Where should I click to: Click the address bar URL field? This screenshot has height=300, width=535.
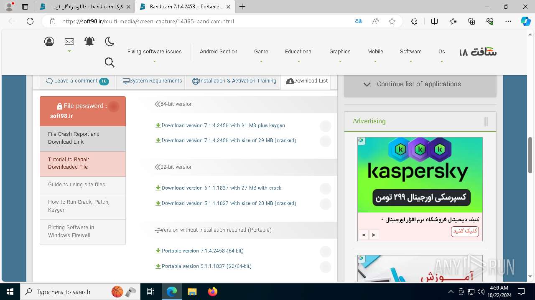[205, 21]
